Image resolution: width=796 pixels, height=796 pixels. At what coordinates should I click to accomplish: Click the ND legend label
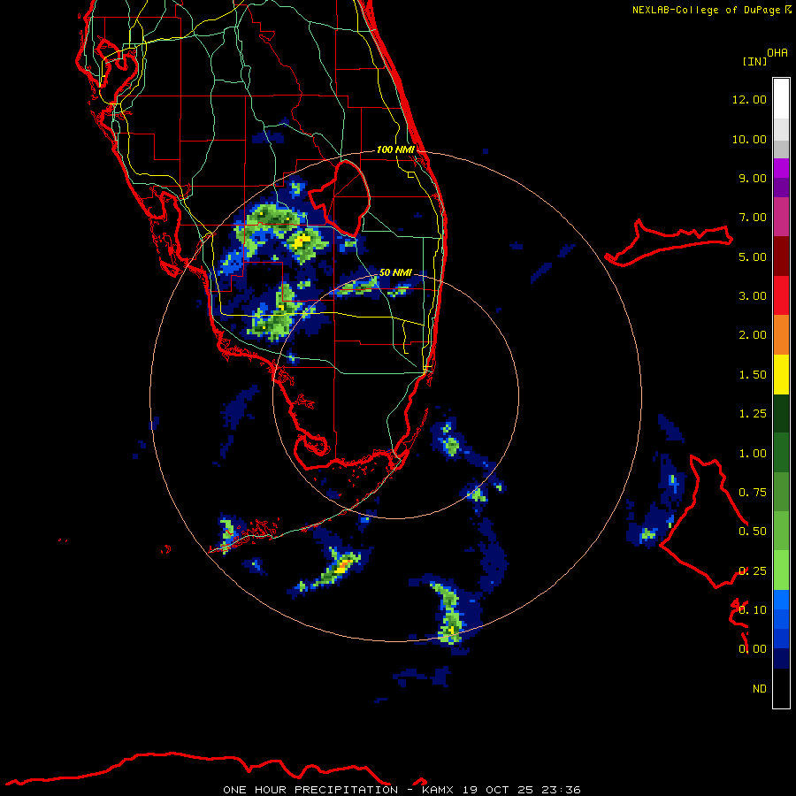760,689
